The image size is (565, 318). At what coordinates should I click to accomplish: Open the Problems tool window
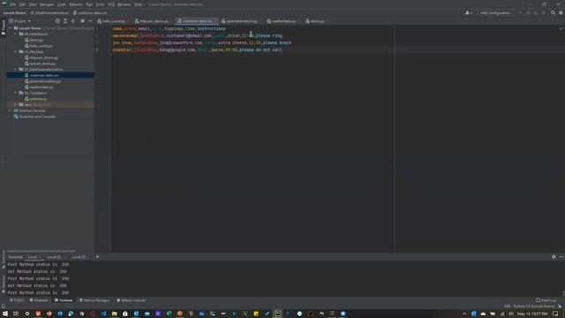(39, 300)
